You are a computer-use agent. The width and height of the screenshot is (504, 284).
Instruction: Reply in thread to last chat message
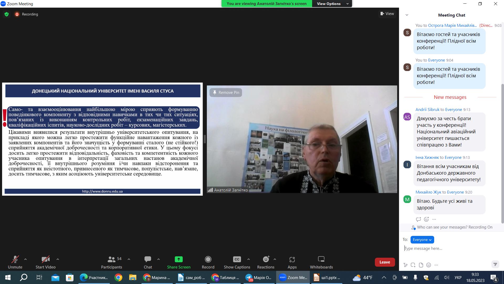coord(418,219)
